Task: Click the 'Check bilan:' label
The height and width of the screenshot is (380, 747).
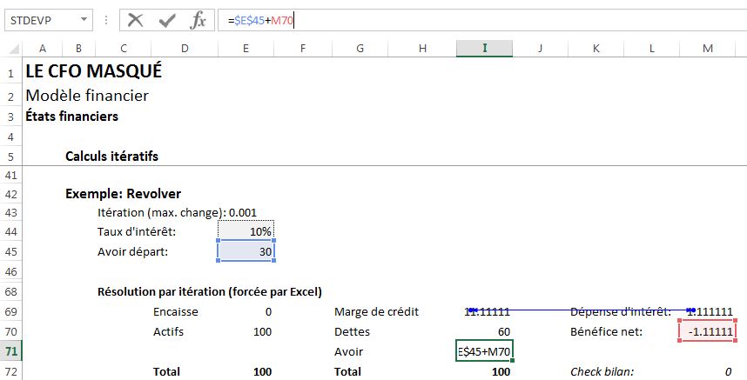Action: (x=602, y=371)
